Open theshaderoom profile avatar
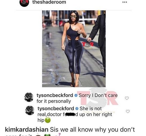This screenshot has height=136, width=146. [x=24, y=3]
